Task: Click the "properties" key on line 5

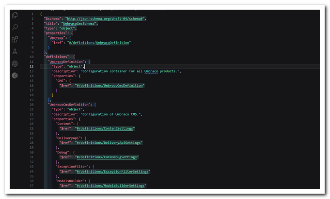Action: tap(56, 33)
